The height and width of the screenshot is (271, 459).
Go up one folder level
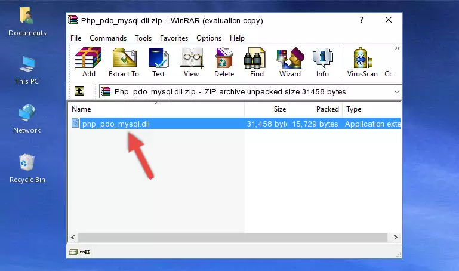click(x=79, y=91)
